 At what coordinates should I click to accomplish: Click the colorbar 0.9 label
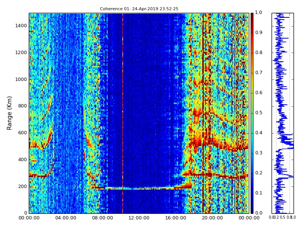point(259,33)
